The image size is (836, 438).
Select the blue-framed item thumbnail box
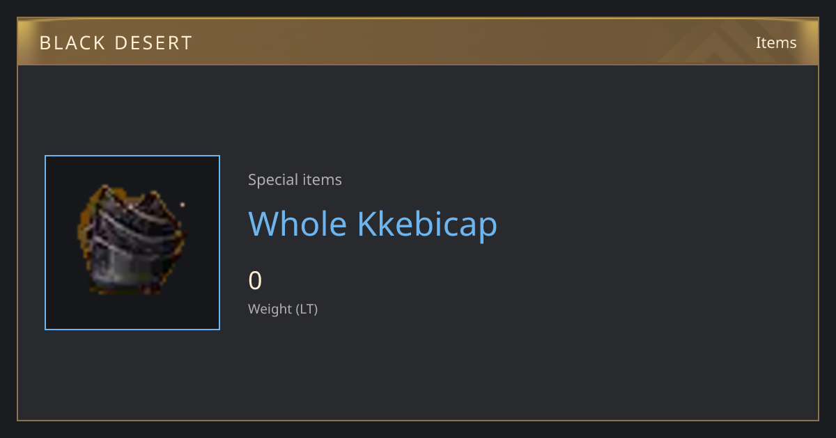tap(132, 243)
